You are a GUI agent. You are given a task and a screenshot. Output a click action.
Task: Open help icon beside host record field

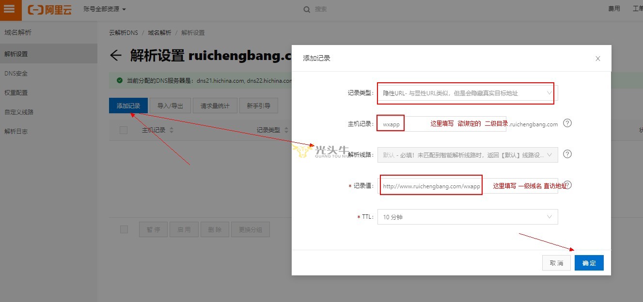pos(568,123)
